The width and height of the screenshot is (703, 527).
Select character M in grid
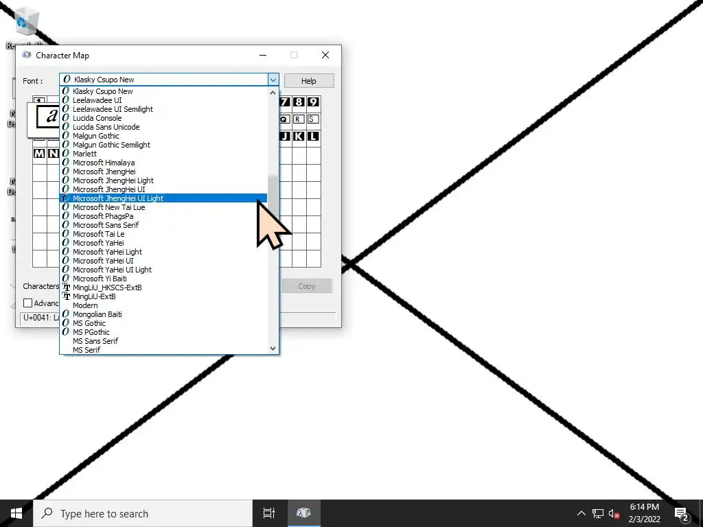pos(39,153)
